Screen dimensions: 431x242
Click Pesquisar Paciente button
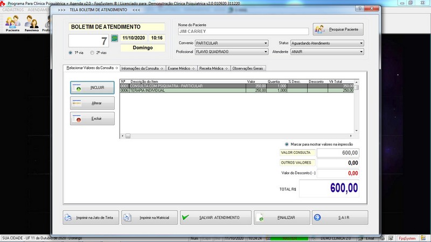338,29
